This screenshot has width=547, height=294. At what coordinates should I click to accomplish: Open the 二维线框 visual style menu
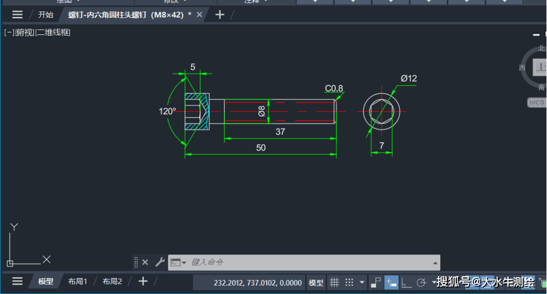click(x=53, y=33)
